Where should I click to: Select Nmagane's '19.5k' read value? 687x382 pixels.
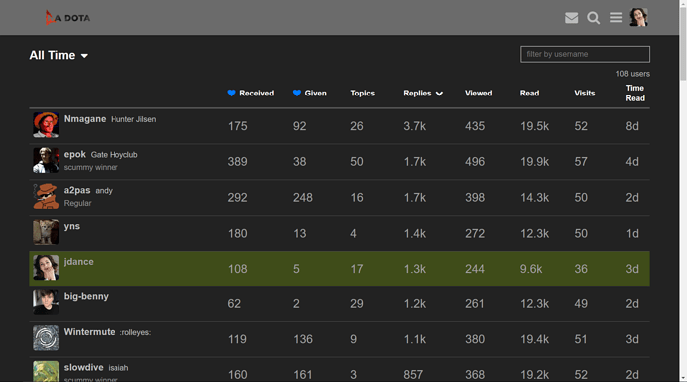(x=534, y=126)
